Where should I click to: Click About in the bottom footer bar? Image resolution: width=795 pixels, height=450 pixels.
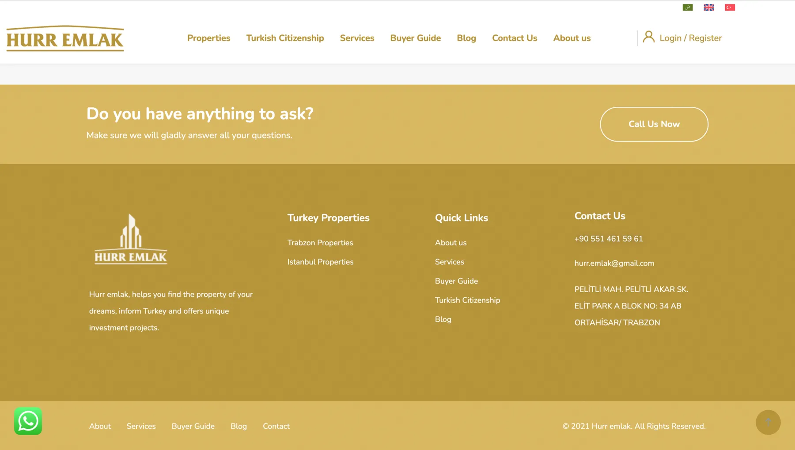[x=100, y=426]
